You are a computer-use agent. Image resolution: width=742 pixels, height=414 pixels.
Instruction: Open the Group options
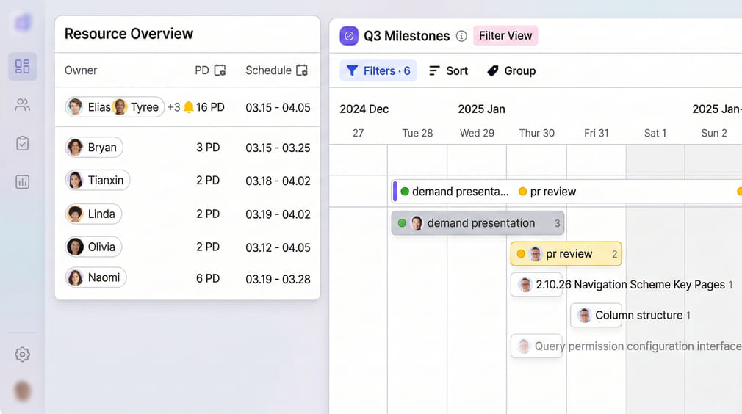[x=511, y=70]
